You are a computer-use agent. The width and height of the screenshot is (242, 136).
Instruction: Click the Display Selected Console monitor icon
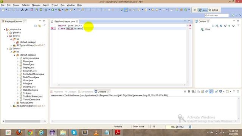(x=221, y=91)
